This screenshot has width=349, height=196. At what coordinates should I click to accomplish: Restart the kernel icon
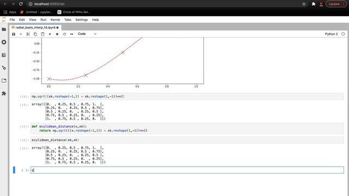(x=64, y=34)
